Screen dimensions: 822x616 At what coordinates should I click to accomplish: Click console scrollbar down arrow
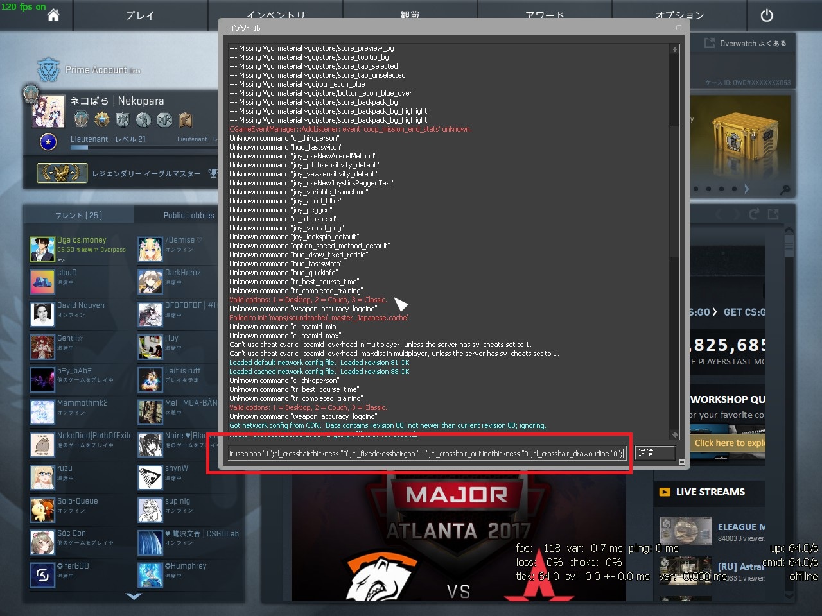click(x=674, y=434)
